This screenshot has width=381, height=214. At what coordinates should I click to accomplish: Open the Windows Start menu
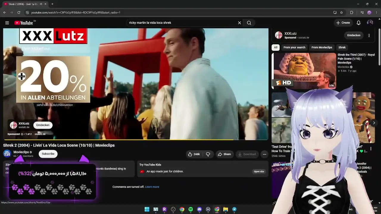tap(147, 209)
